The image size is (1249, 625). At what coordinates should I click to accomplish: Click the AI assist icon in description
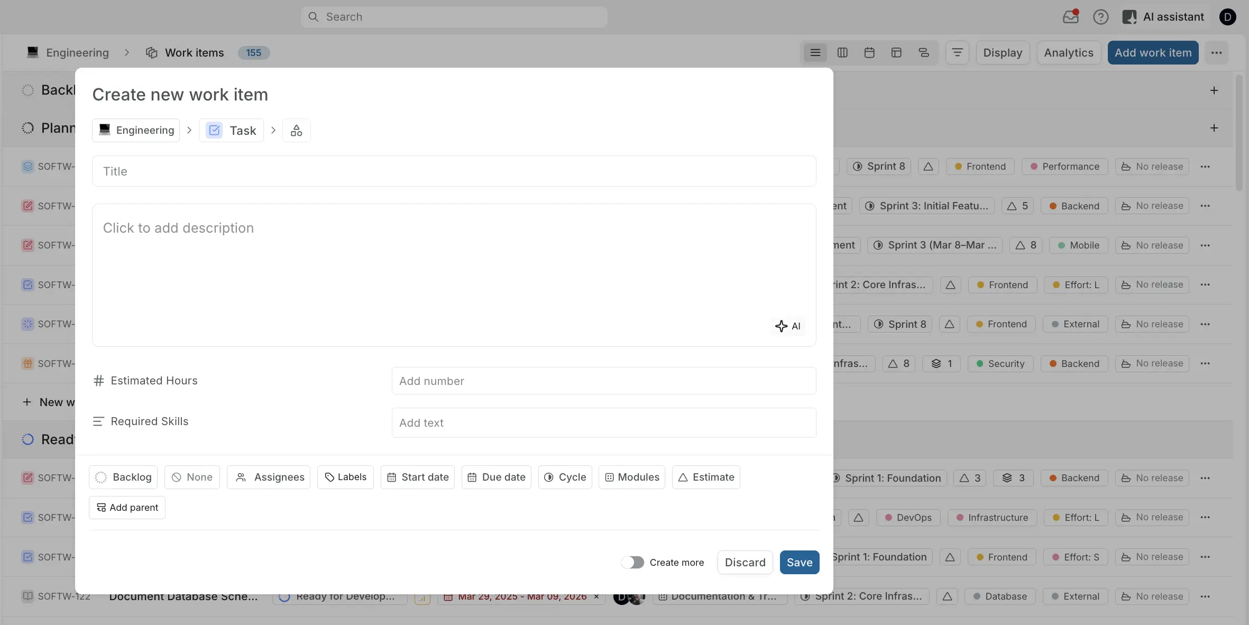(788, 326)
